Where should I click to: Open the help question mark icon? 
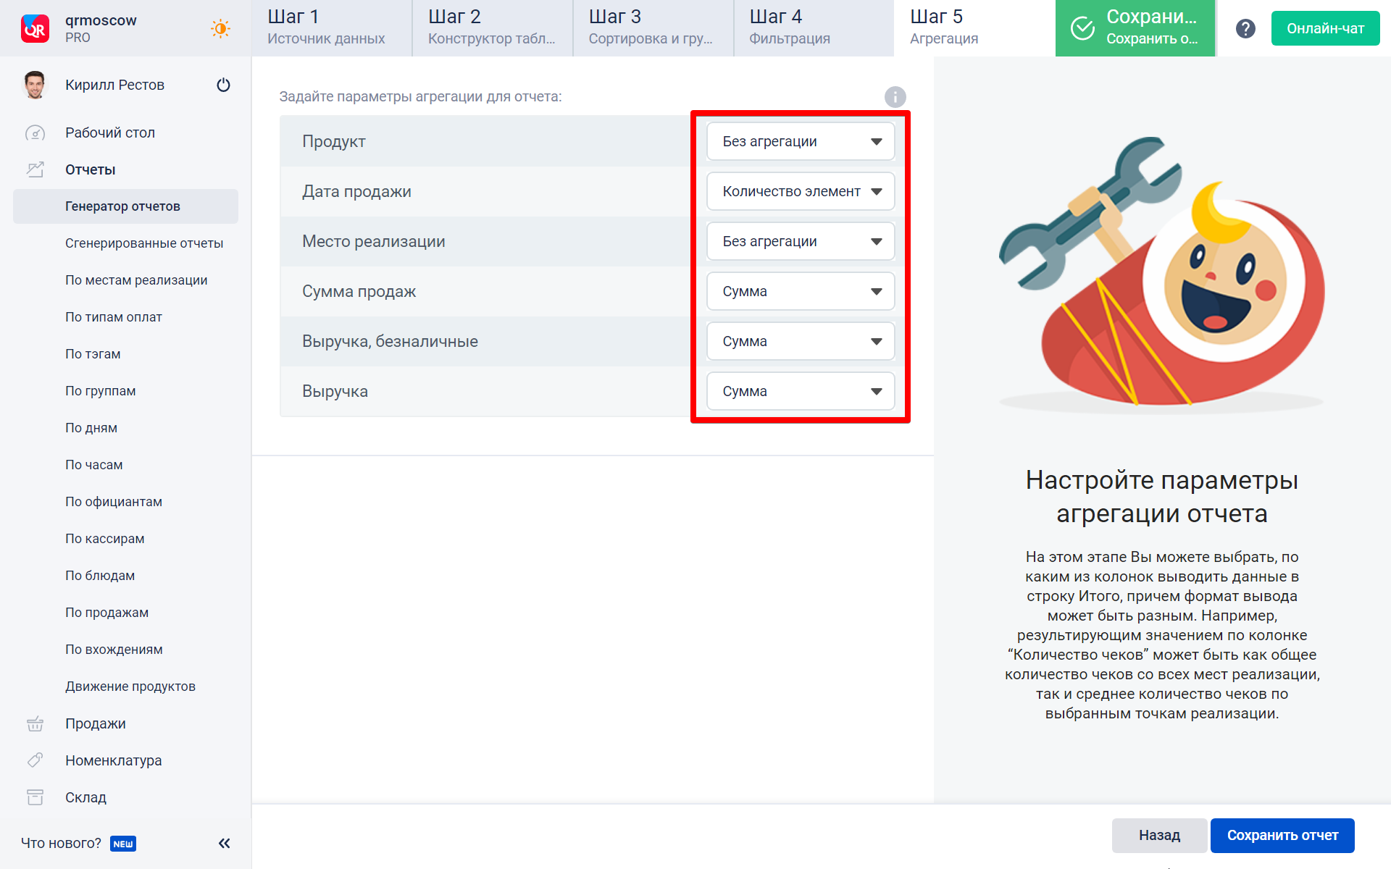(1245, 29)
